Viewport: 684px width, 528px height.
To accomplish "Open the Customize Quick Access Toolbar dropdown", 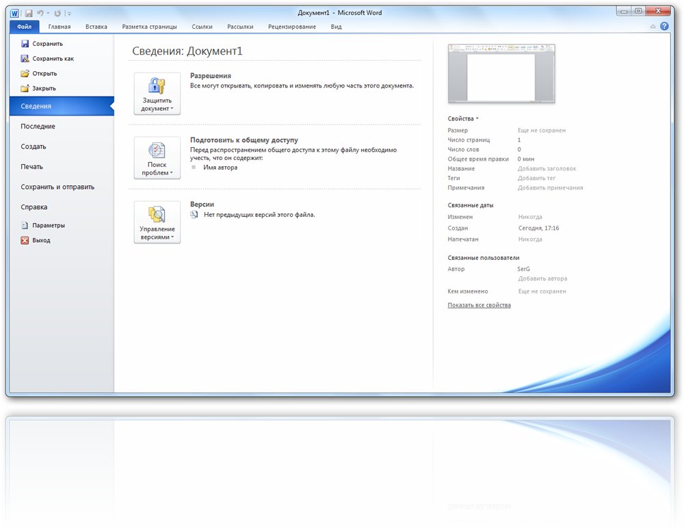I will tap(68, 14).
